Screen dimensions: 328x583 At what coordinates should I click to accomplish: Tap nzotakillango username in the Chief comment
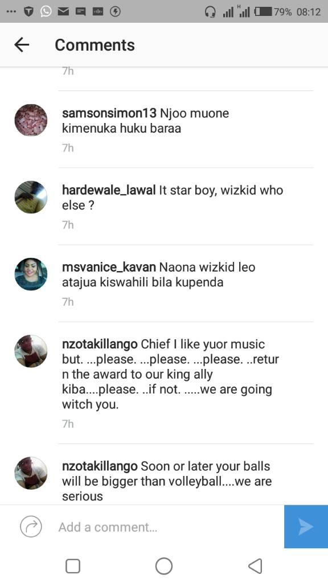[100, 344]
